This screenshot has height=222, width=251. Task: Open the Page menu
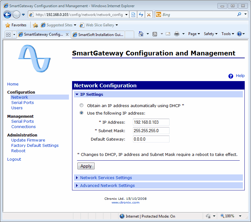pyautogui.click(x=194, y=34)
